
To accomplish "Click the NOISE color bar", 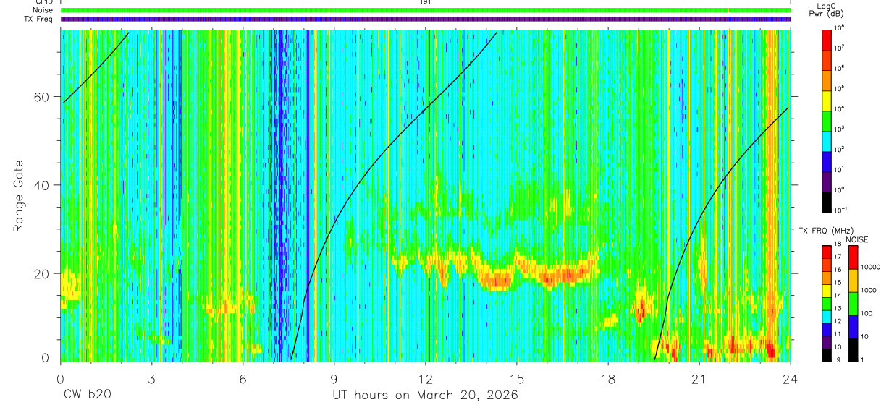I will (x=853, y=303).
